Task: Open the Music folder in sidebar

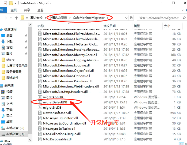Action: (9, 116)
